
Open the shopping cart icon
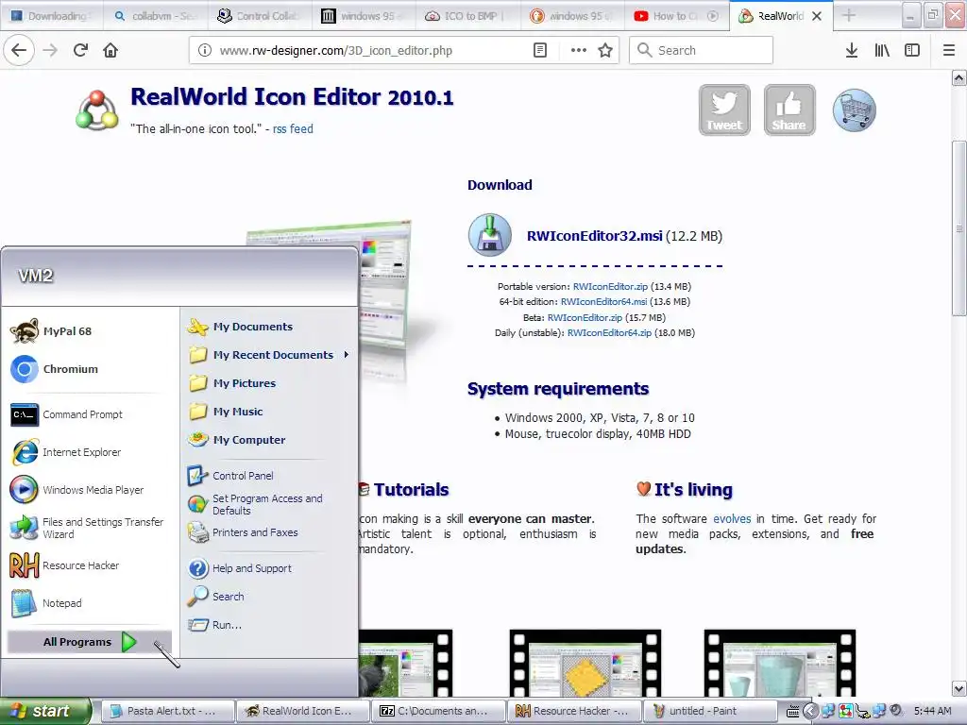(854, 110)
